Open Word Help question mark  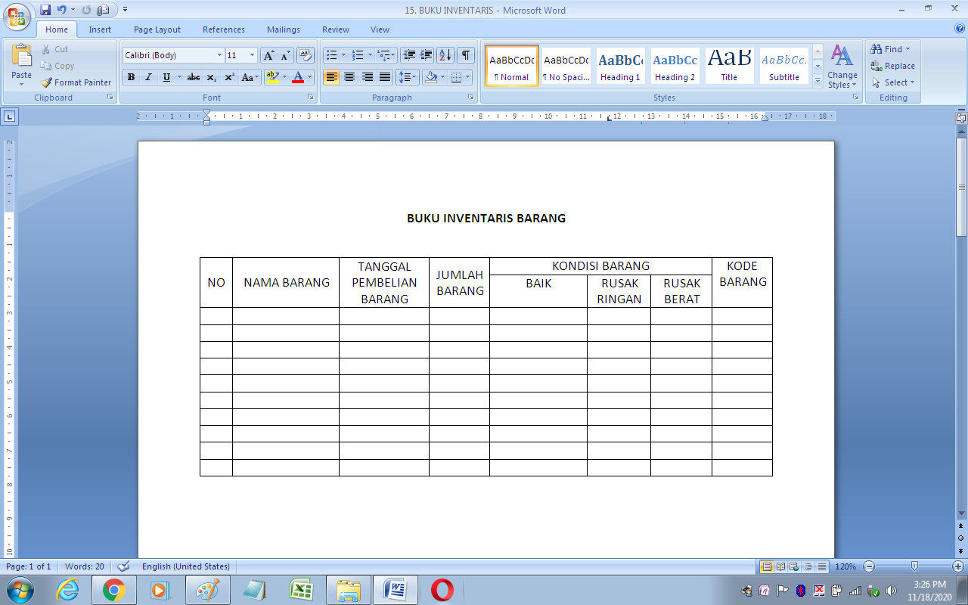[x=960, y=29]
